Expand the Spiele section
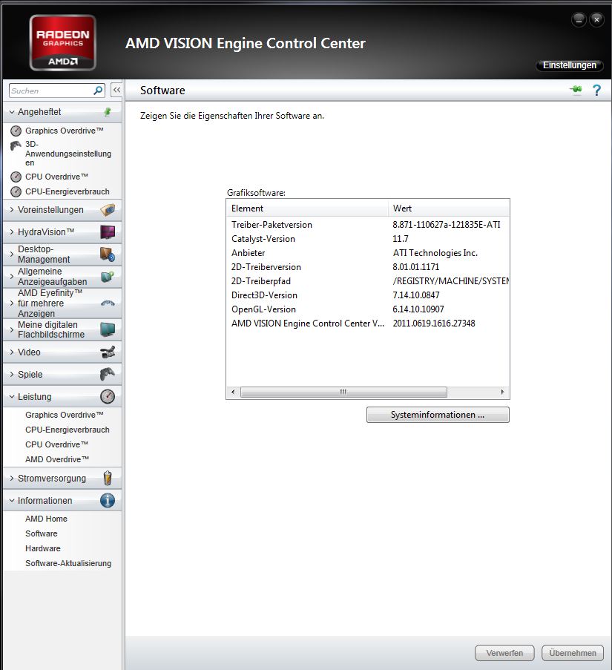612x670 pixels. [12, 374]
